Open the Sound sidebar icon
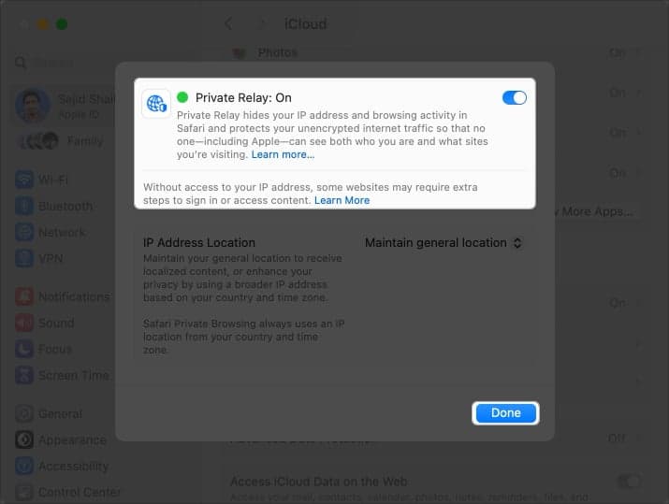The height and width of the screenshot is (504, 669). (x=24, y=323)
